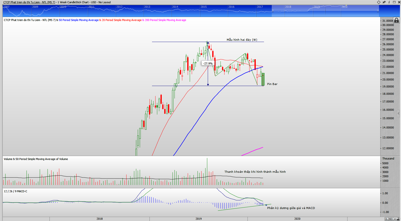Viewport: 401px width, 221px height.
Task: Jump to 2012 in the overview timeline
Action: (119, 7)
